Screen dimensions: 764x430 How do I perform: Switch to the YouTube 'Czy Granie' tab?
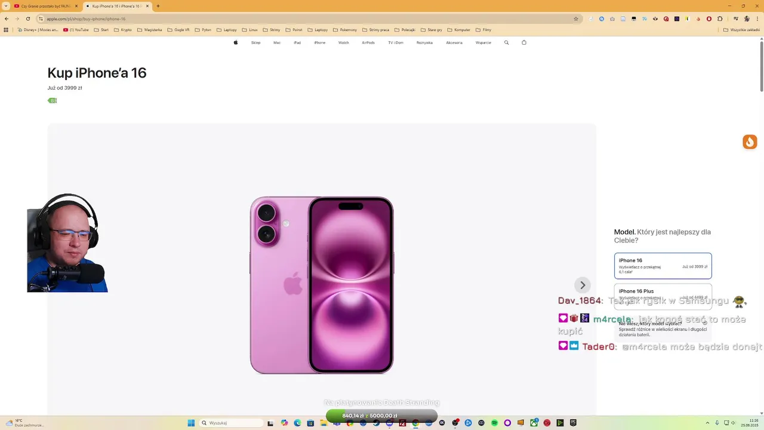point(45,6)
